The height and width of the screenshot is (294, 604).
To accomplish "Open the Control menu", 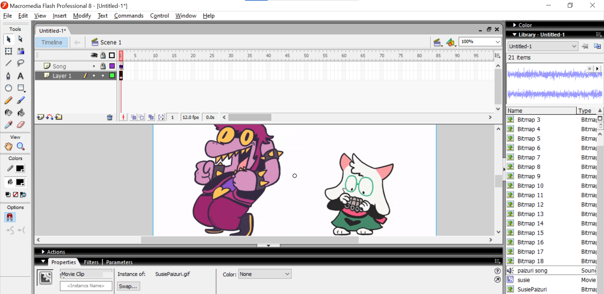I will point(159,16).
